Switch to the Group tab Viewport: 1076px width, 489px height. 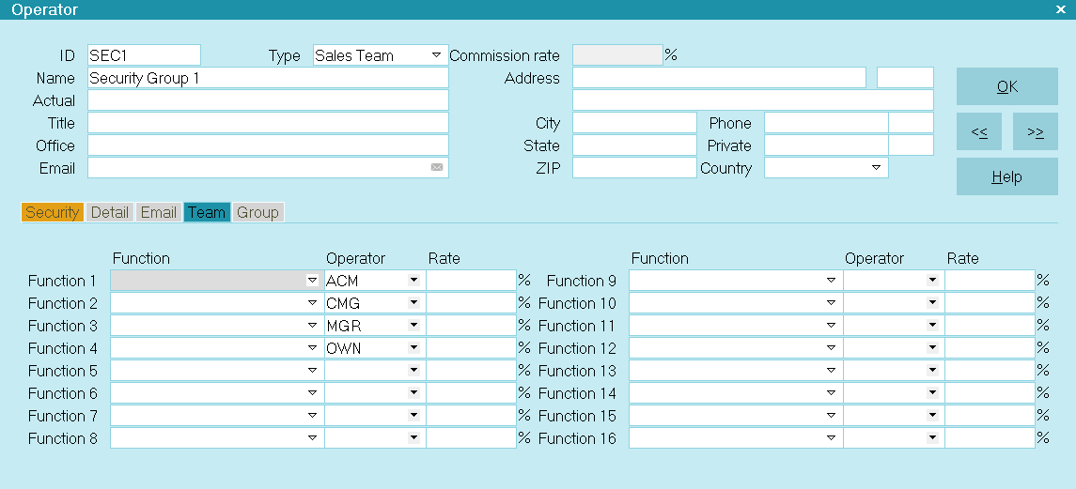[257, 212]
